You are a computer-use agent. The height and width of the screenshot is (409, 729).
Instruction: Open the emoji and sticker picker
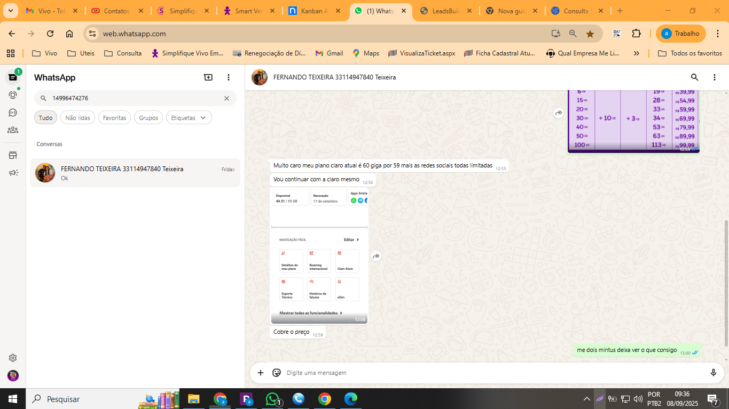(277, 373)
